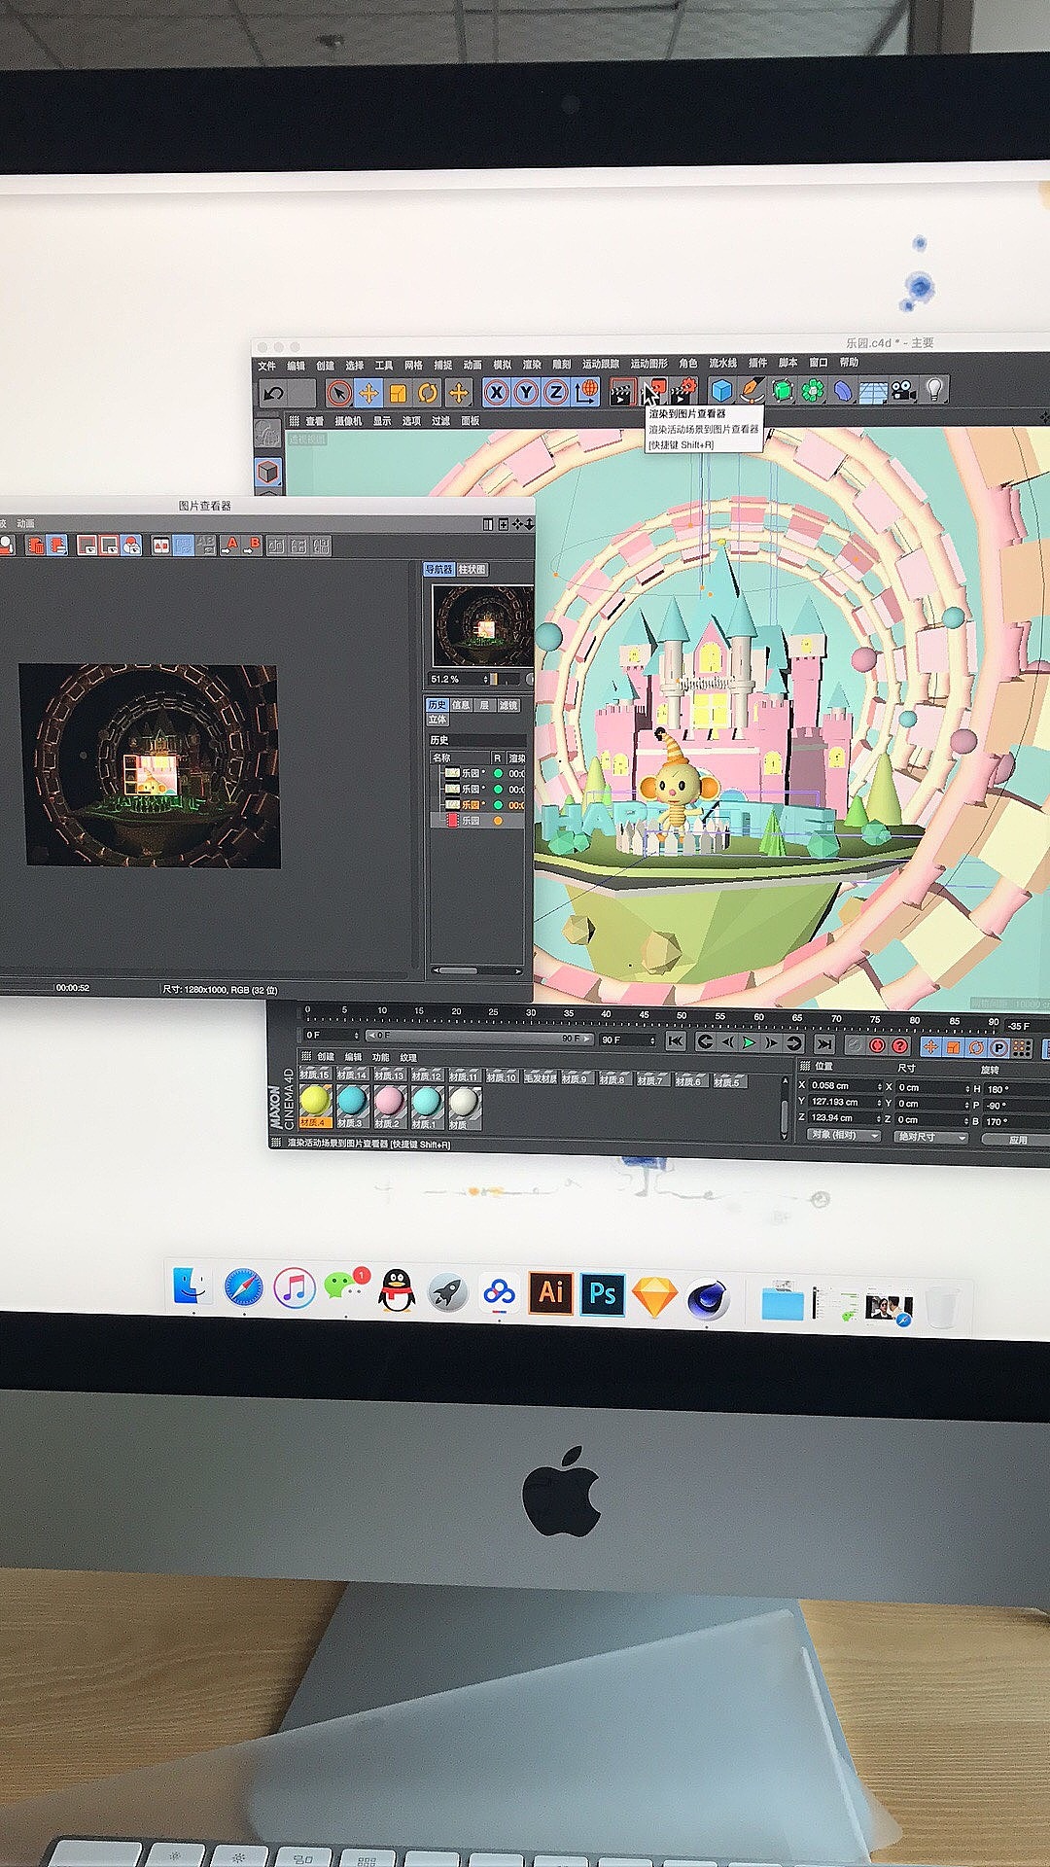Screen dimensions: 1050x1867
Task: Open the green subdivision generator icon
Action: [783, 391]
